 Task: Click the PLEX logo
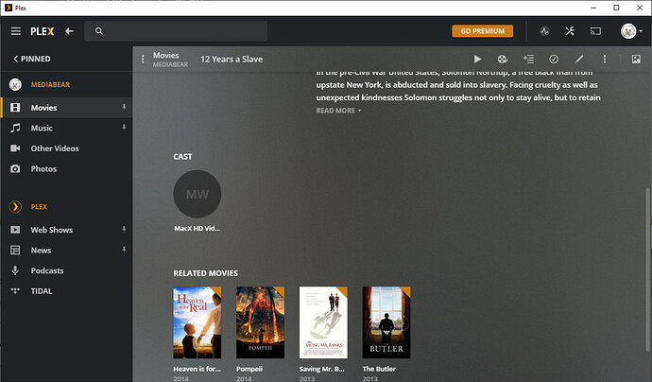(42, 31)
